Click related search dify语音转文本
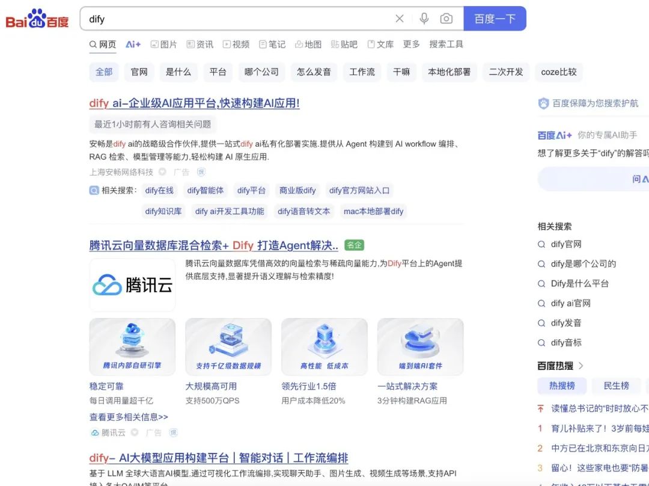The image size is (649, 486). (x=304, y=211)
